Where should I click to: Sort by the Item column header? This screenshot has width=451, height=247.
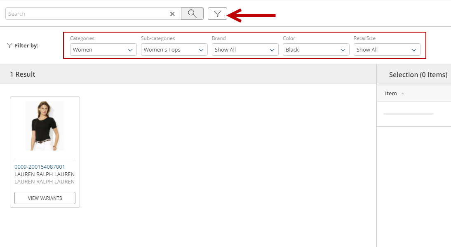391,93
